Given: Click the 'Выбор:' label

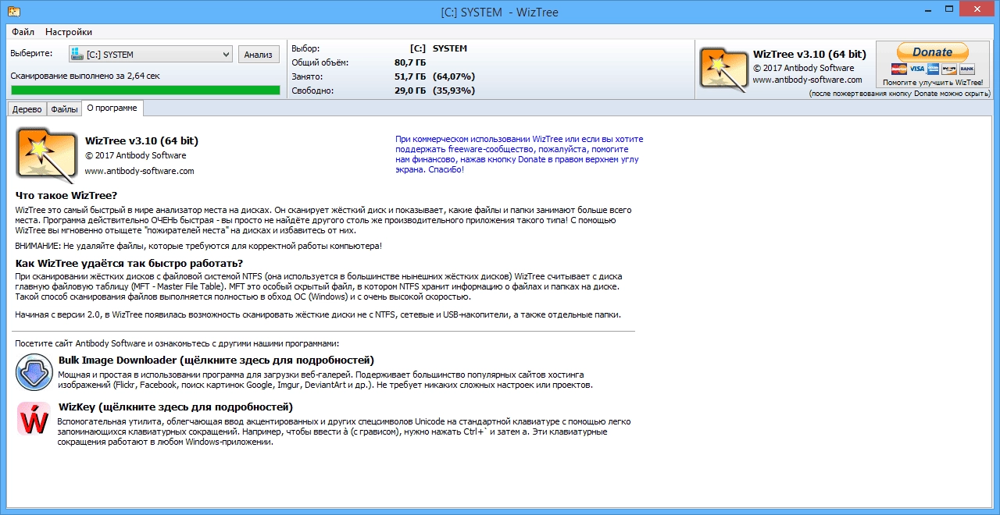Looking at the screenshot, I should tap(305, 48).
